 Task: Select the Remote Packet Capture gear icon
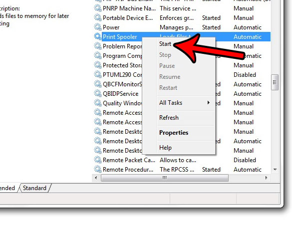pyautogui.click(x=97, y=160)
